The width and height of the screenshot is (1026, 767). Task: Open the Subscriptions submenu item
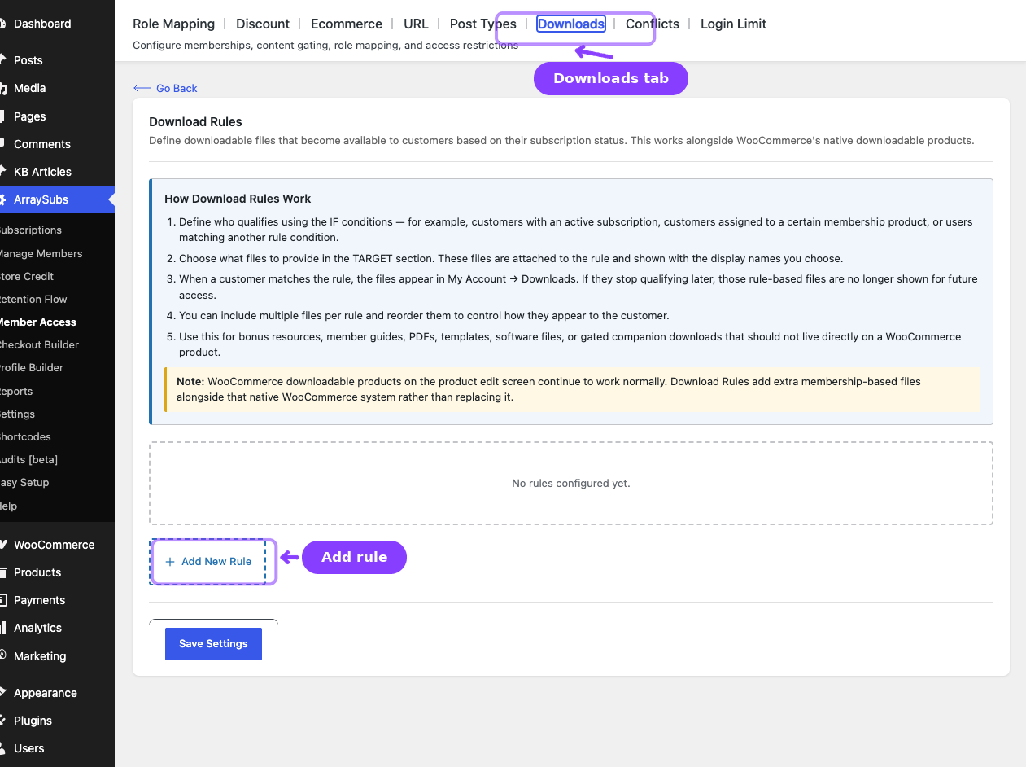[30, 230]
